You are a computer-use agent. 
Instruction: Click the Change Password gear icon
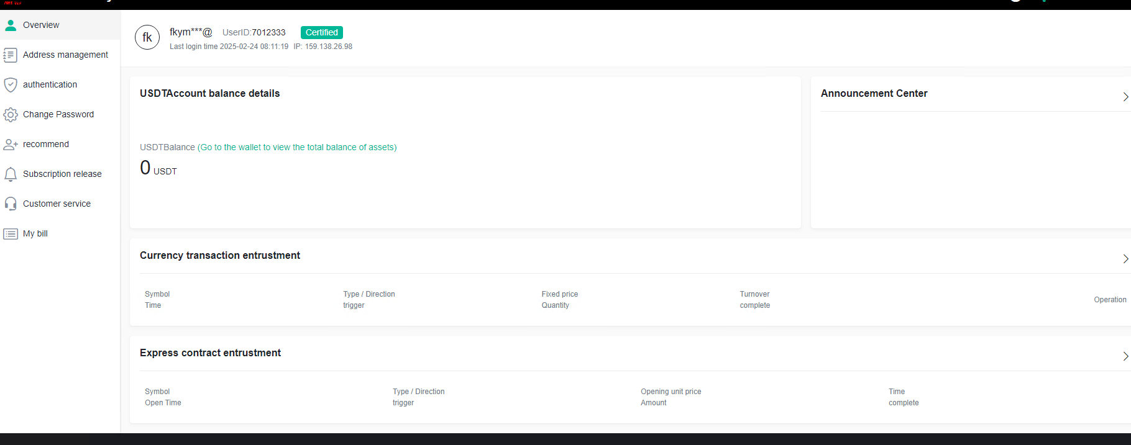(11, 114)
